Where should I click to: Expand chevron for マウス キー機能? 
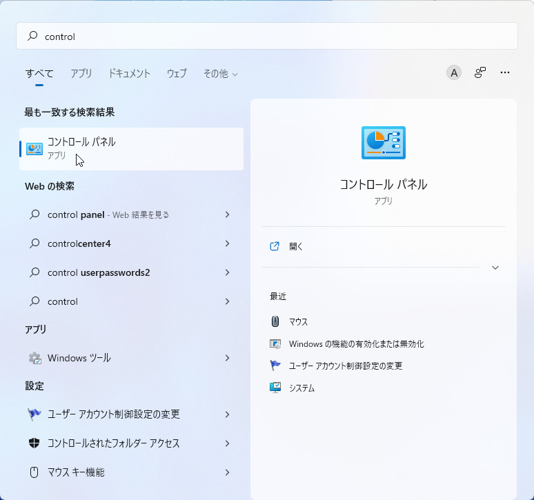click(227, 472)
